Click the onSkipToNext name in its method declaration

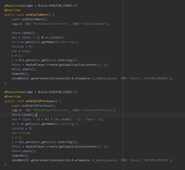click(36, 15)
